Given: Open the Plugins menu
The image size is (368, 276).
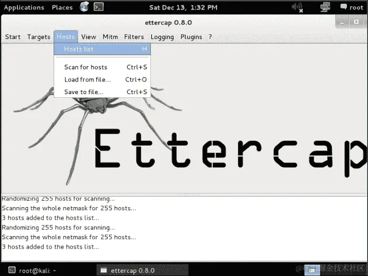Looking at the screenshot, I should (191, 37).
